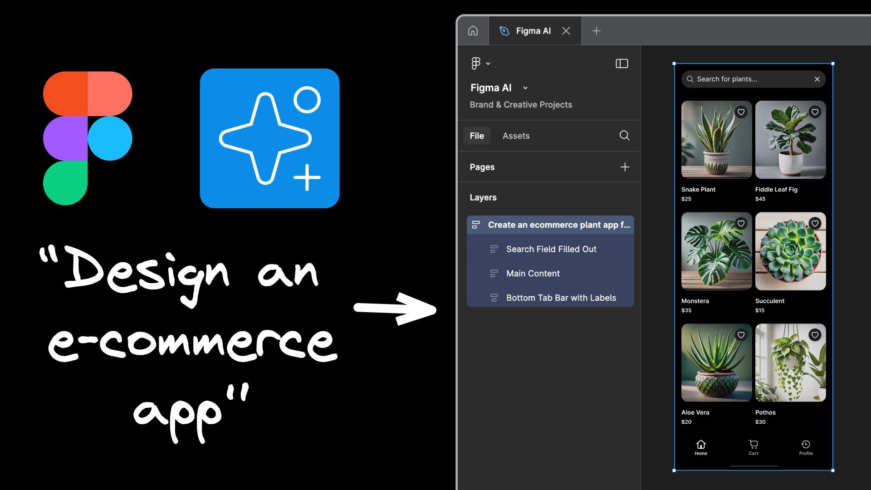The height and width of the screenshot is (490, 871).
Task: Clear the plant search with the X button
Action: 817,79
